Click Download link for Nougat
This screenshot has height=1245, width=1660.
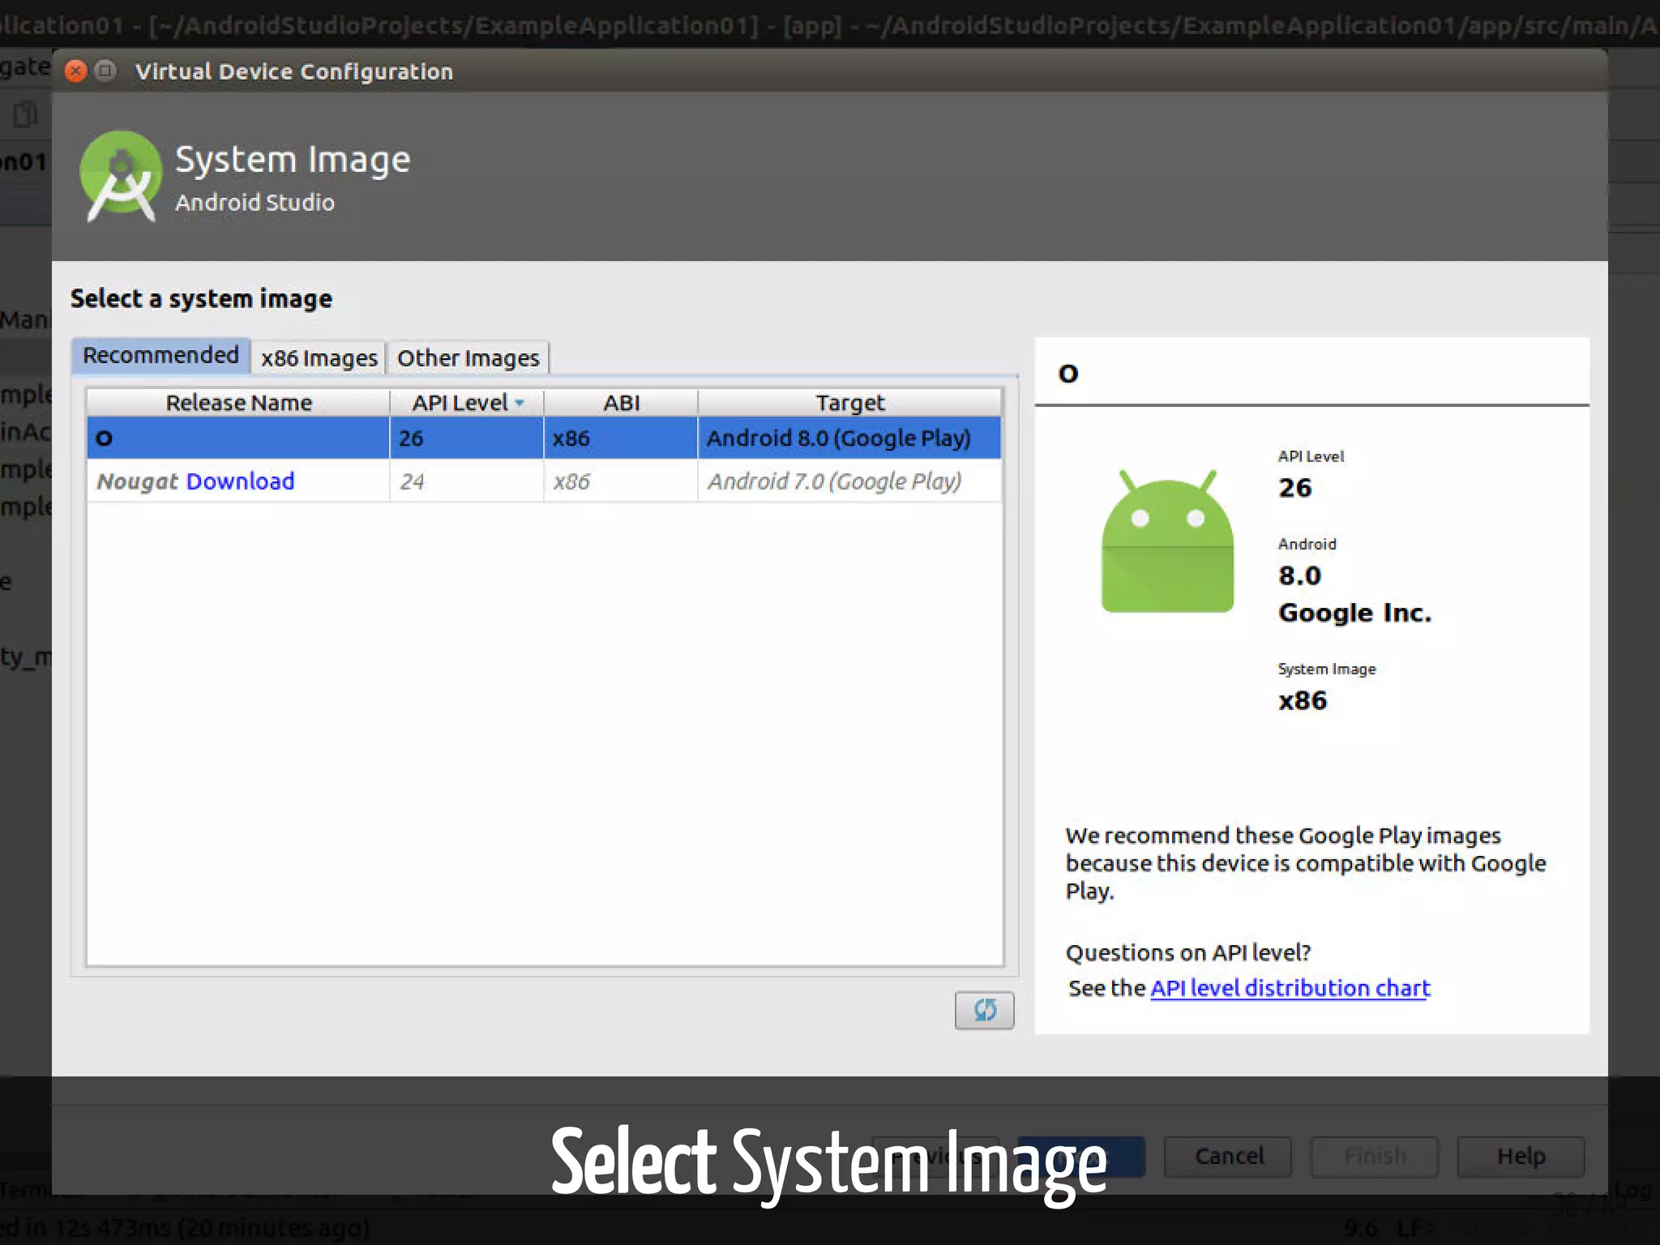[240, 481]
